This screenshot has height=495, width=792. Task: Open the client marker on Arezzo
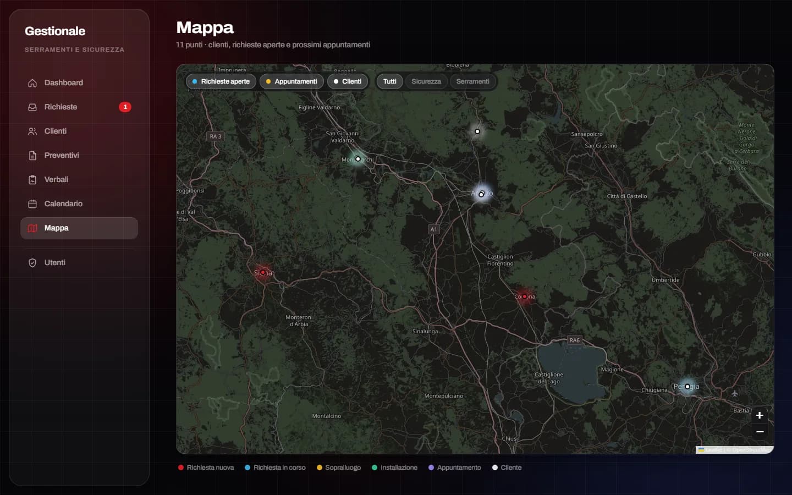tap(481, 194)
